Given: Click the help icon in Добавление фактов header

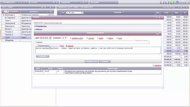Looking at the screenshot, I should coord(160,33).
